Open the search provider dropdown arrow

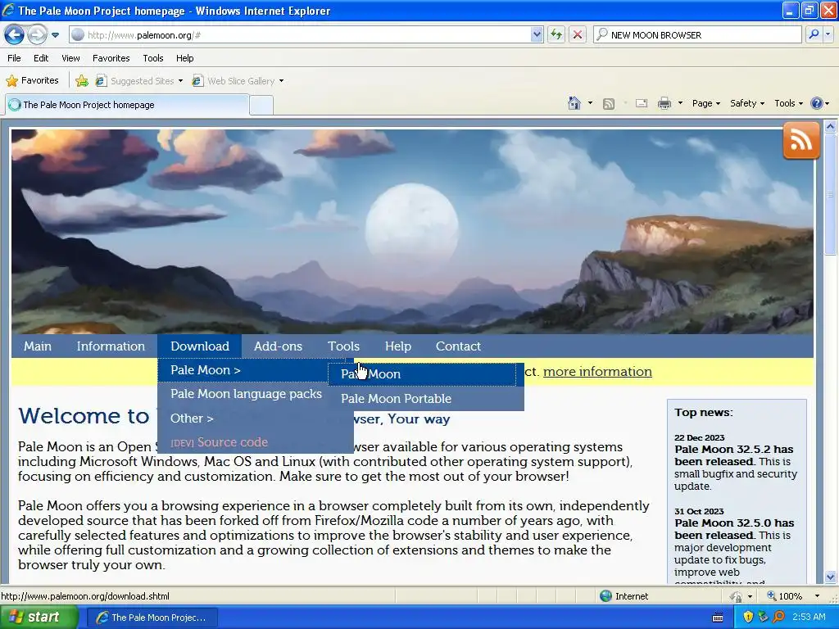pos(828,34)
